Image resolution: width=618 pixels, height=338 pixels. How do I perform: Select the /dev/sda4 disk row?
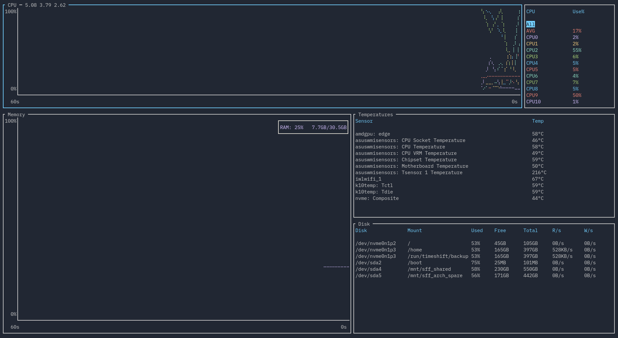point(369,269)
